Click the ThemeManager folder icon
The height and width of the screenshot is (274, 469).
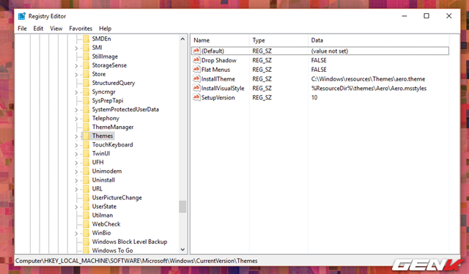click(x=86, y=127)
